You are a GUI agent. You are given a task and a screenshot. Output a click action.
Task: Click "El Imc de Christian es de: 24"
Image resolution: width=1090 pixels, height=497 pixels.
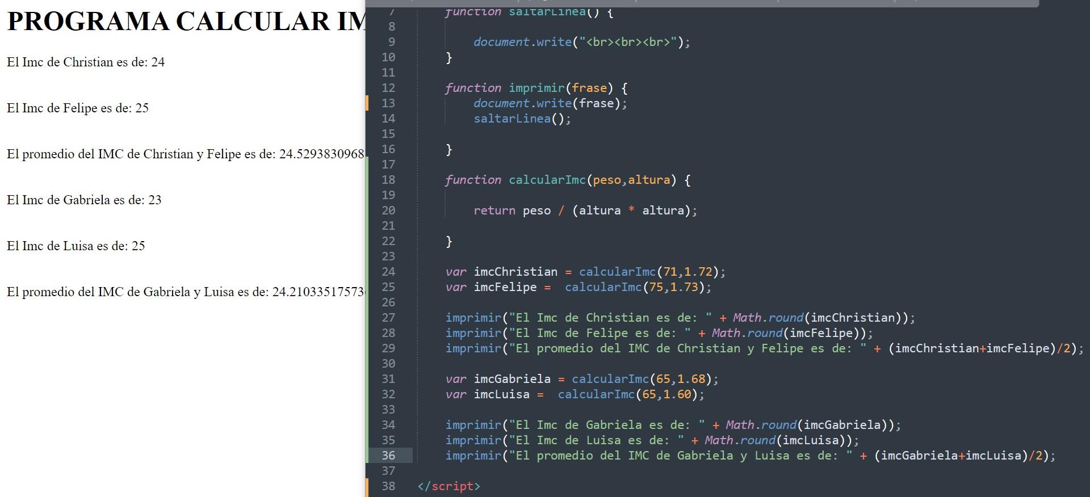[x=86, y=62]
